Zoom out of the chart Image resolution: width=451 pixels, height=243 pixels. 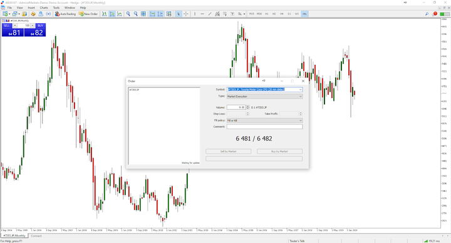pyautogui.click(x=136, y=14)
